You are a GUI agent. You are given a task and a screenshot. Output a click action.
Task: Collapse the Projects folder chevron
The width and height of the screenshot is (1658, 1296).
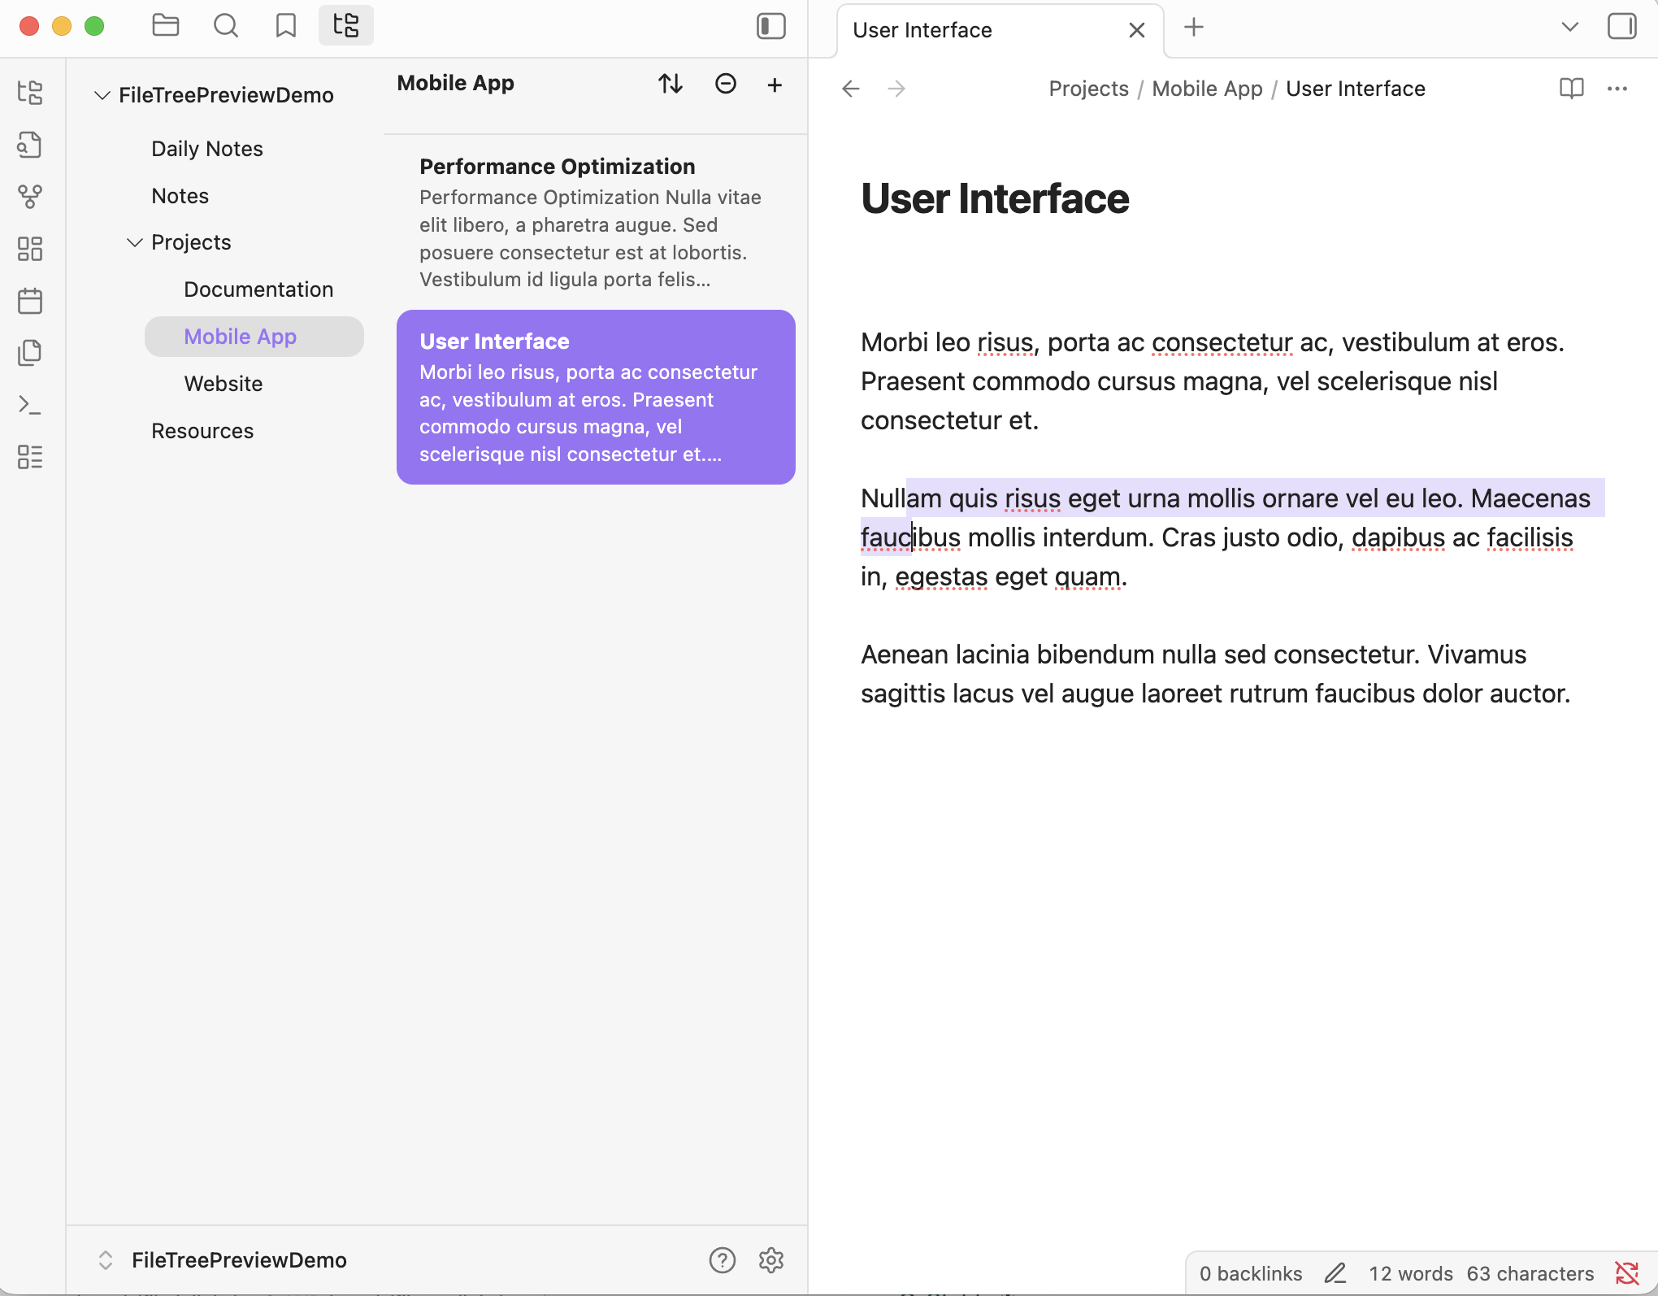click(135, 242)
